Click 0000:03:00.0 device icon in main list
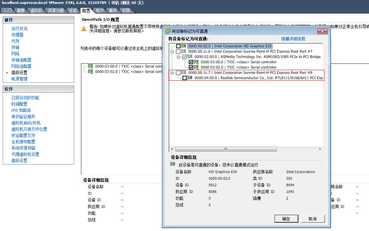369x231 pixels. (x=91, y=66)
